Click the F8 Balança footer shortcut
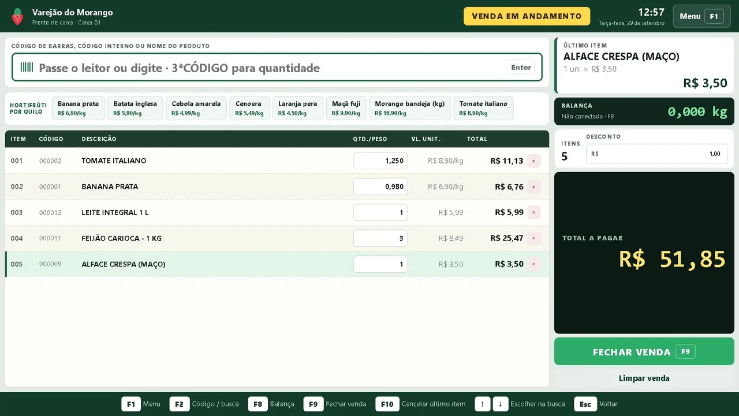 coord(271,404)
